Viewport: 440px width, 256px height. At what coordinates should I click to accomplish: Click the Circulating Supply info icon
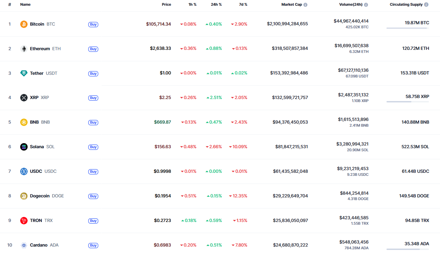coord(426,5)
